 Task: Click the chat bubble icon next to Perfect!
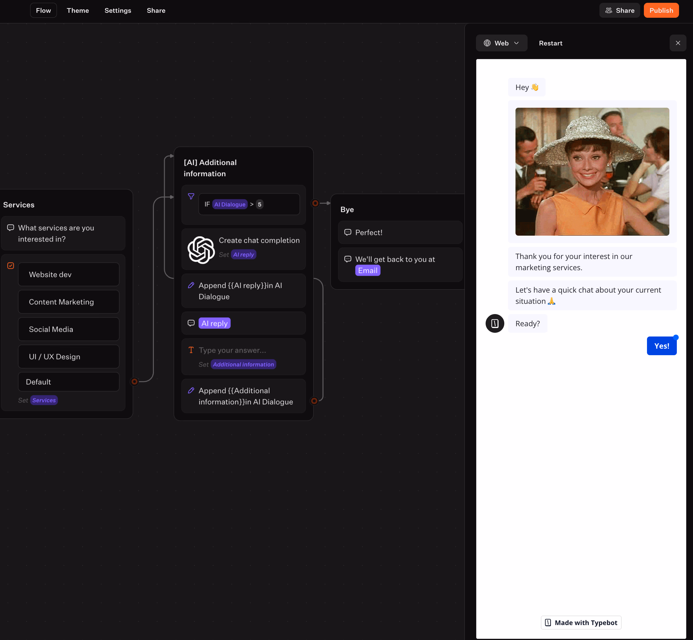click(348, 232)
